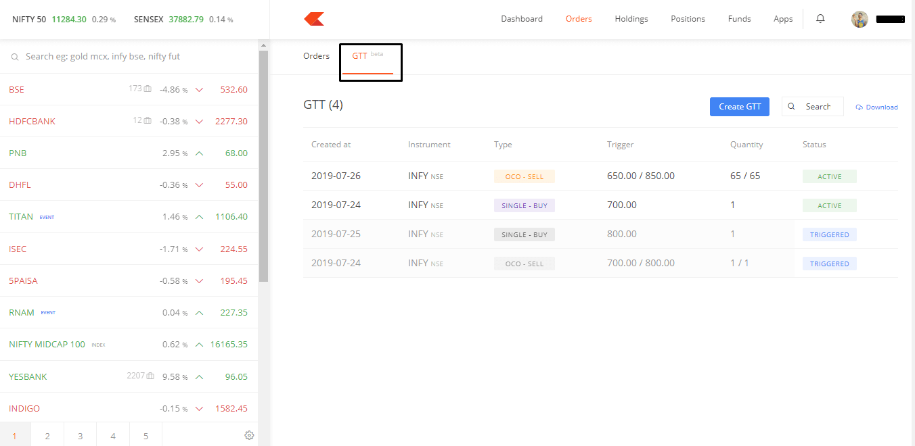Open the Apps menu

783,19
